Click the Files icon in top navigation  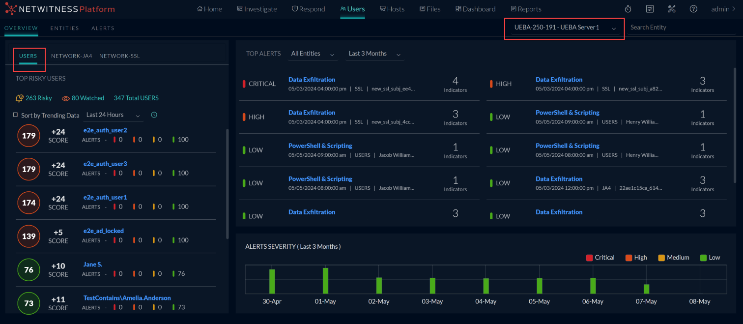[422, 9]
